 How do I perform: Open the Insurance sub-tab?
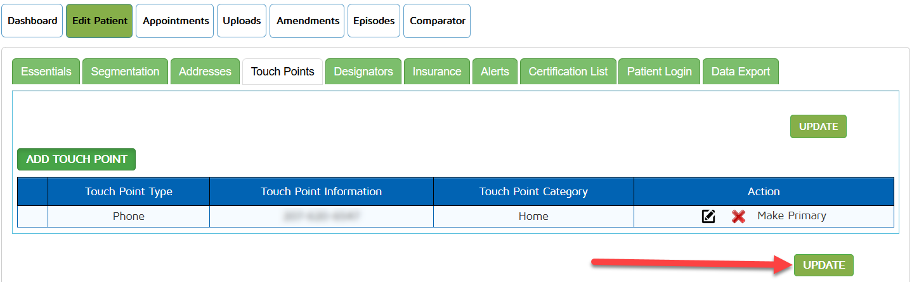click(x=436, y=72)
